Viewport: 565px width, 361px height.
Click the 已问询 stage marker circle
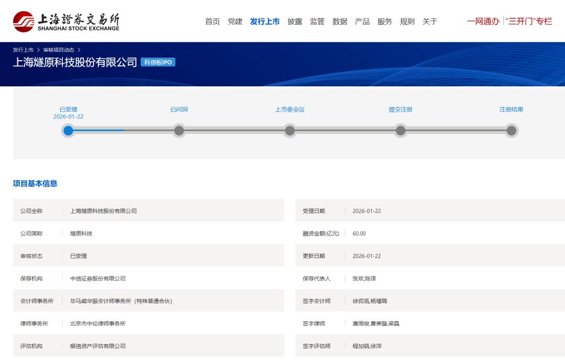tap(179, 130)
